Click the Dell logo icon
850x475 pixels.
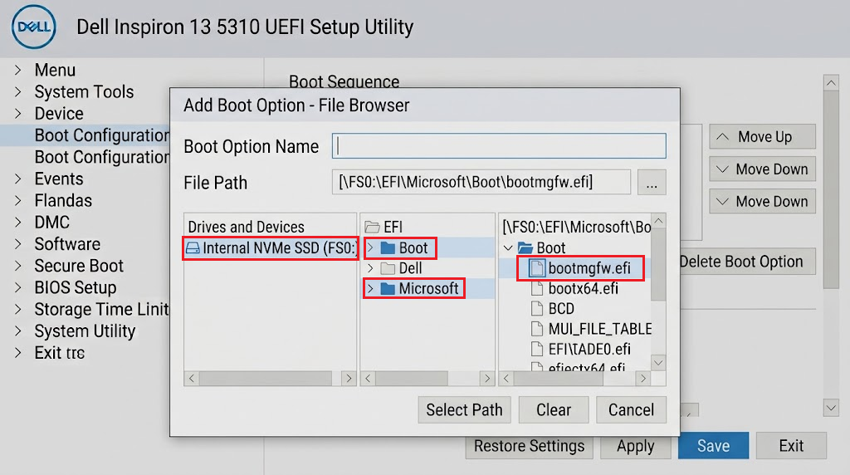33,27
